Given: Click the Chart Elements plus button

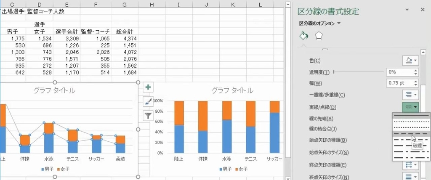Looking at the screenshot, I should 148,87.
